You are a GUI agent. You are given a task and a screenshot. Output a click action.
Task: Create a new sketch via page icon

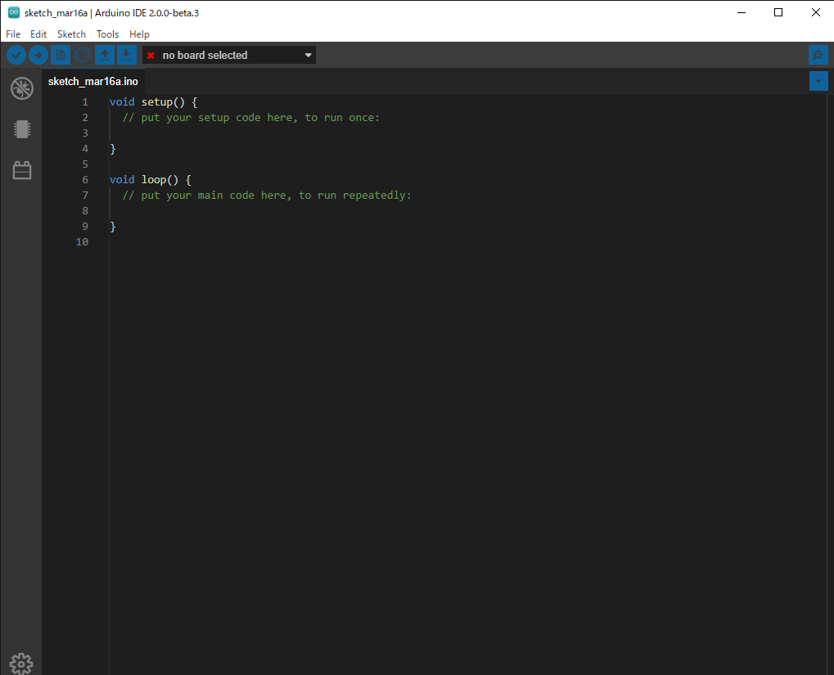pos(61,55)
